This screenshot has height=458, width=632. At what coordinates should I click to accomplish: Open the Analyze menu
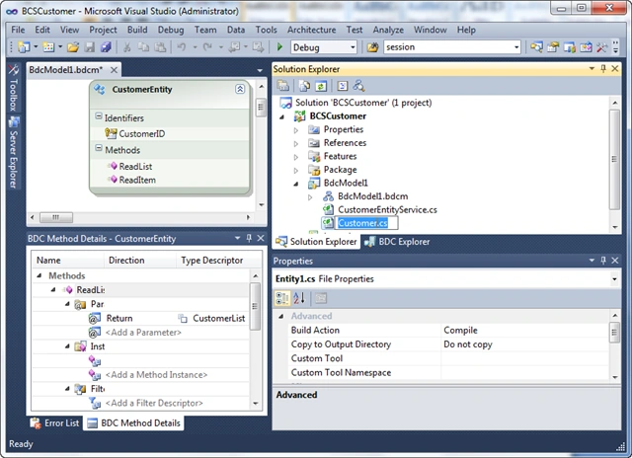click(x=388, y=30)
